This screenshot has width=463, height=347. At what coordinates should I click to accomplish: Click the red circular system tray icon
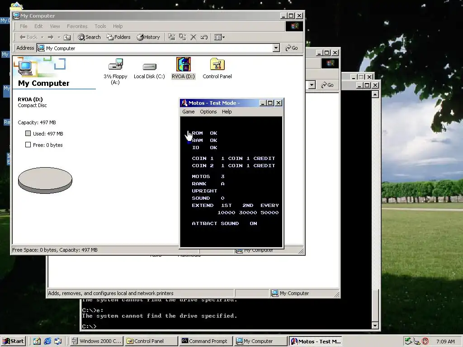click(425, 342)
